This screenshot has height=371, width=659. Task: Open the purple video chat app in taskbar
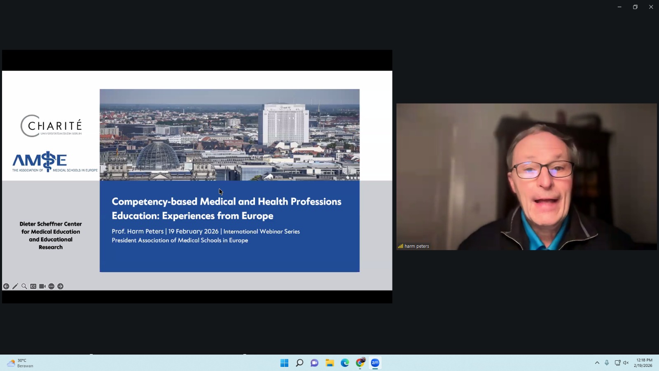point(315,363)
